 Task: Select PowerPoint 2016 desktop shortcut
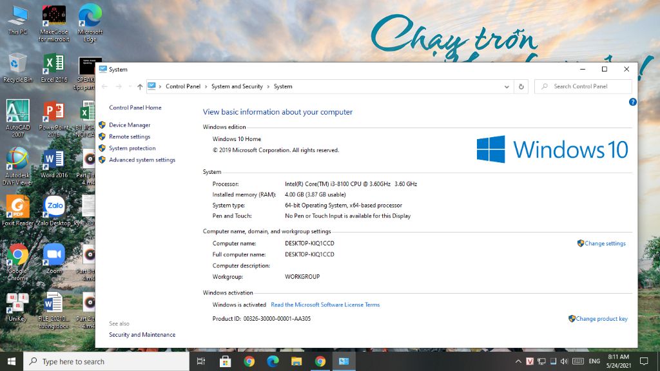coord(54,119)
